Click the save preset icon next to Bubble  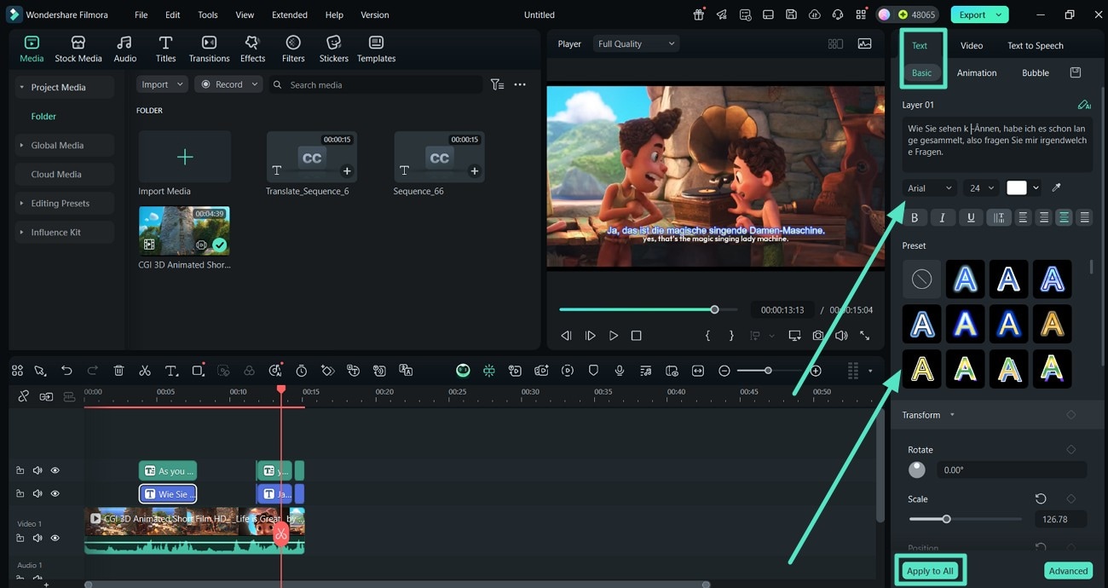(x=1076, y=72)
